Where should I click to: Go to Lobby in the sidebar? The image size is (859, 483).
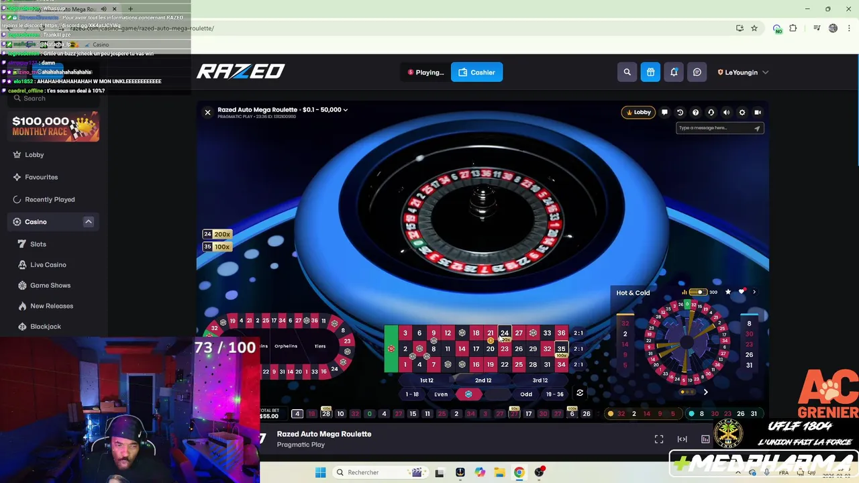tap(34, 155)
